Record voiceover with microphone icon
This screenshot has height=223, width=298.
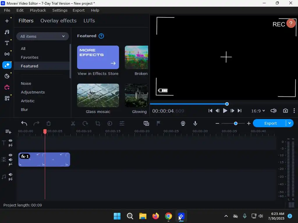[x=195, y=123]
